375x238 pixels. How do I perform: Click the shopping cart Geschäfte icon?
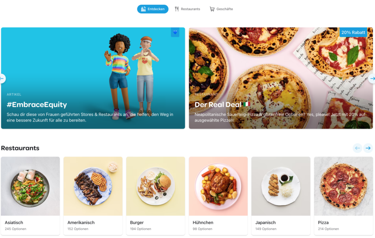[x=212, y=9]
